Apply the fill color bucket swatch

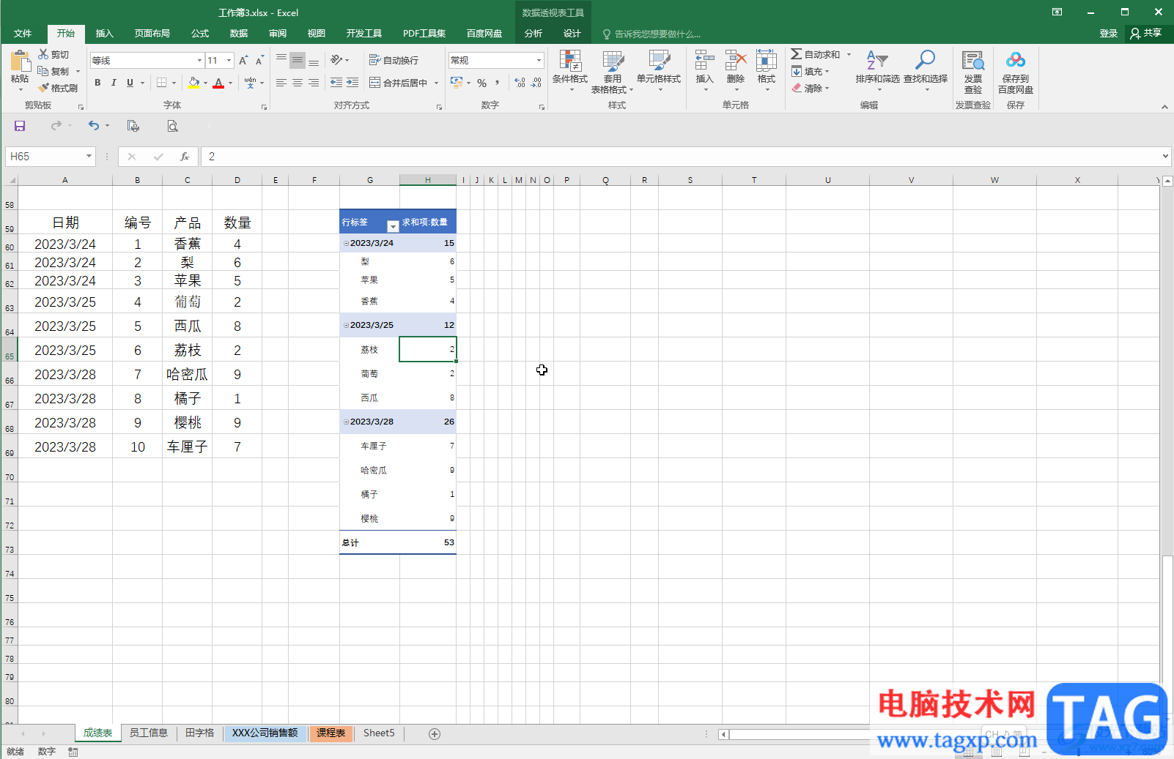point(193,83)
